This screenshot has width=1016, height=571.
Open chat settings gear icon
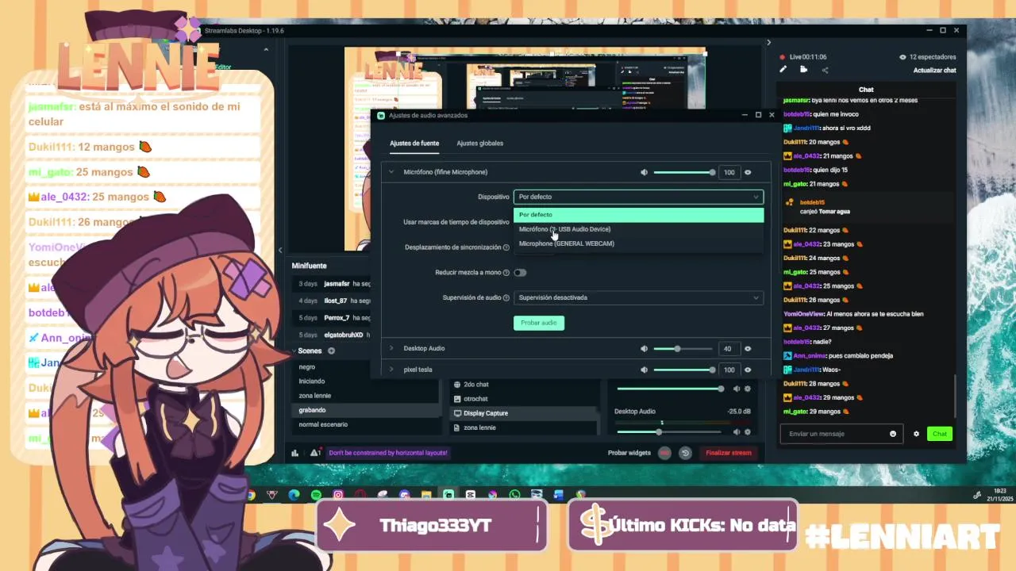click(916, 434)
